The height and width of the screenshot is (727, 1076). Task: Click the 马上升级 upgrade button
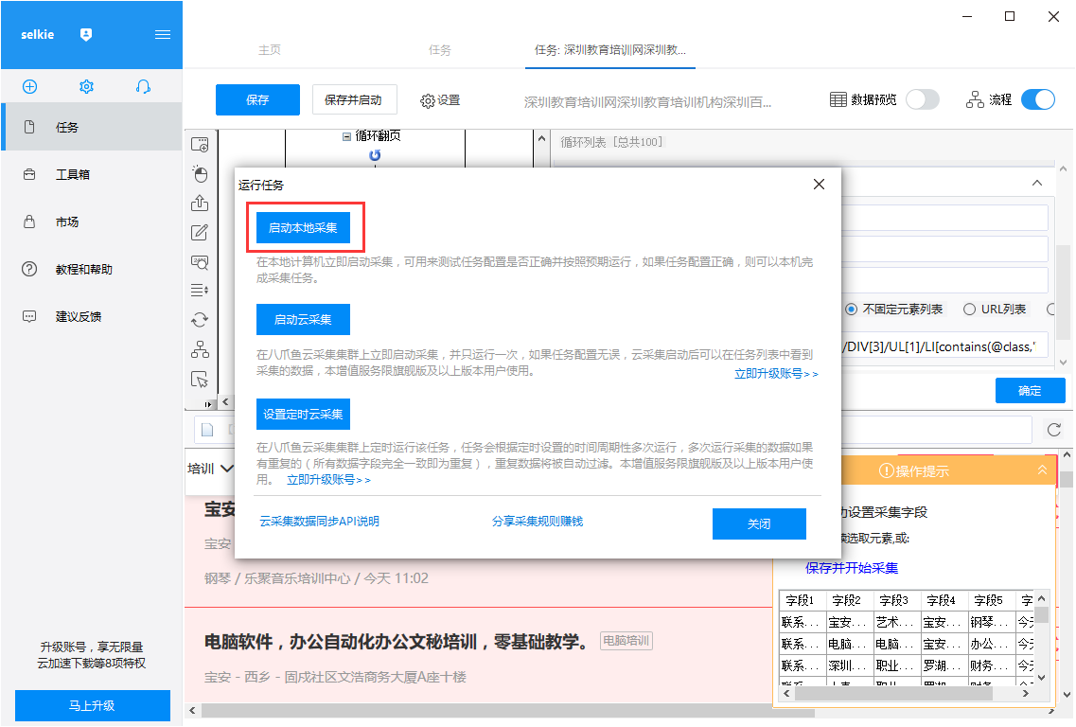[x=93, y=705]
